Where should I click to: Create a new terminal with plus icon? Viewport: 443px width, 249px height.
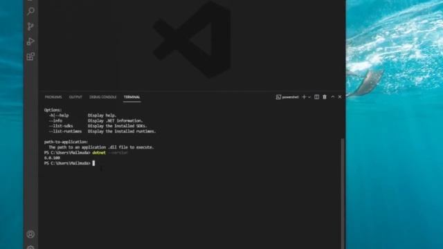(304, 97)
